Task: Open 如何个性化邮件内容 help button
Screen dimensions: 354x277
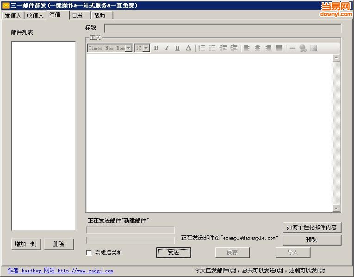Action: click(x=312, y=228)
